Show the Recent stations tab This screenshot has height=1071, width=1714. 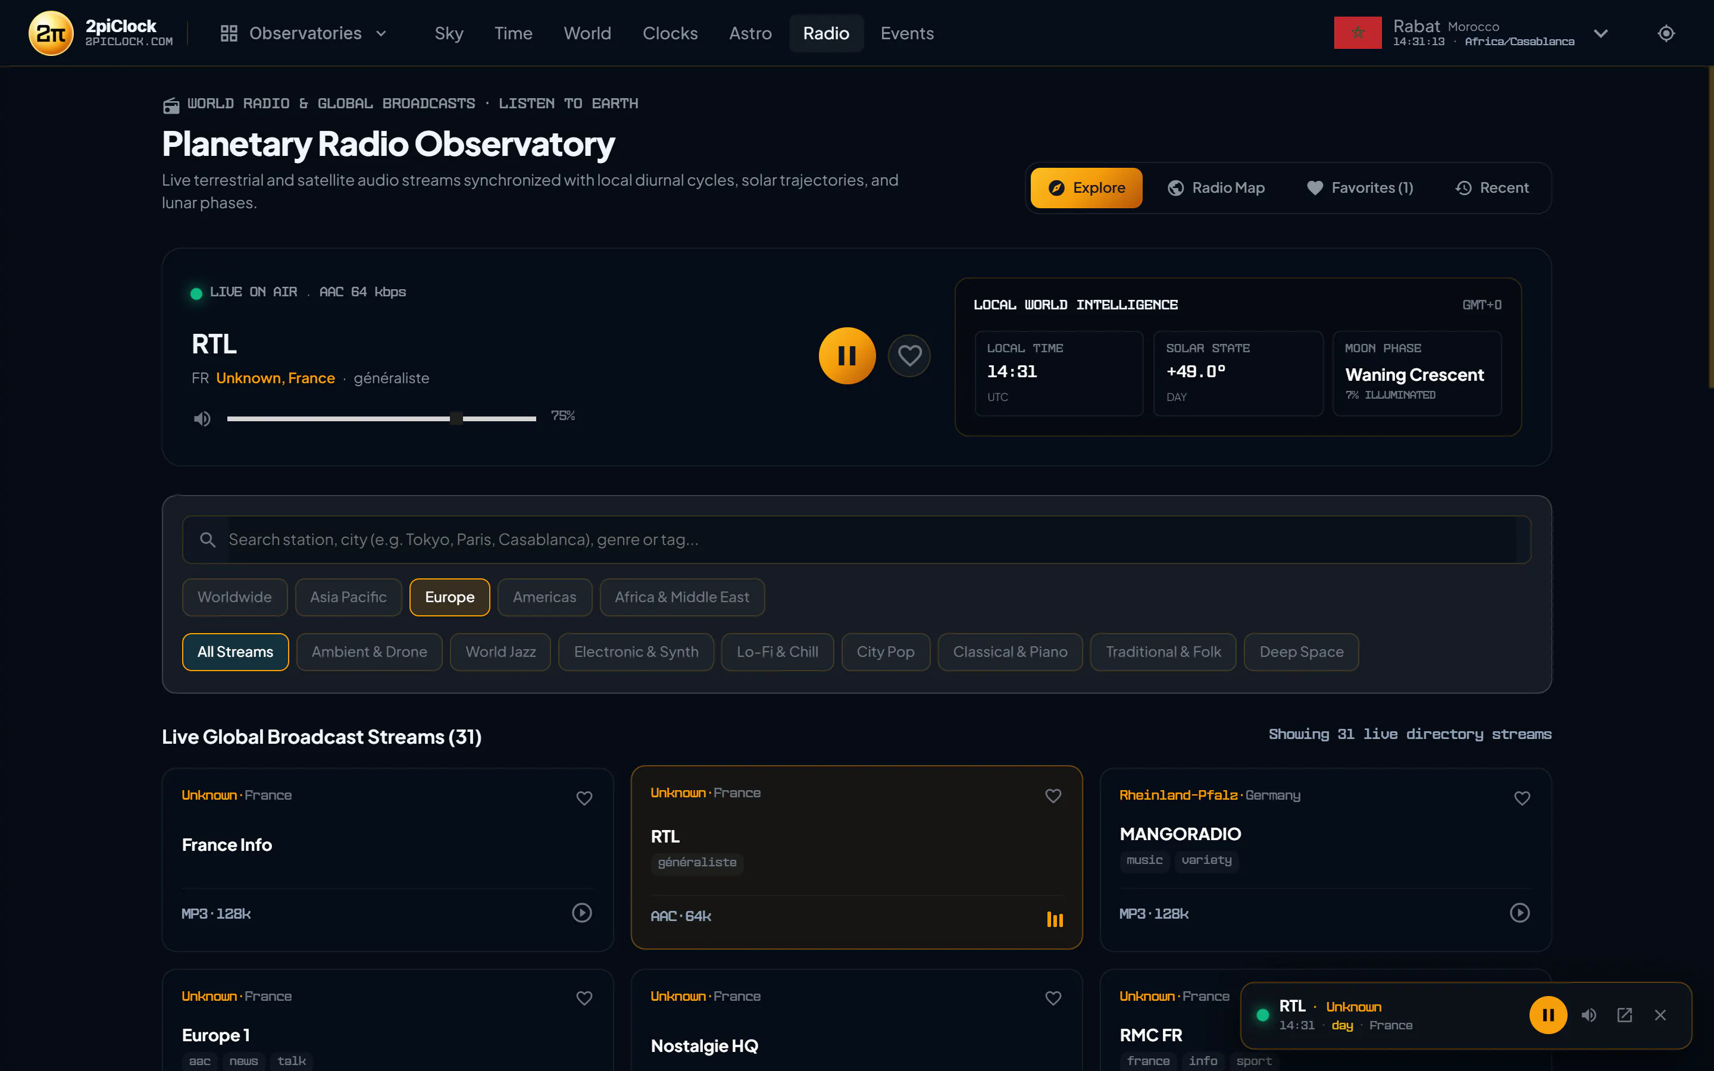pos(1491,187)
